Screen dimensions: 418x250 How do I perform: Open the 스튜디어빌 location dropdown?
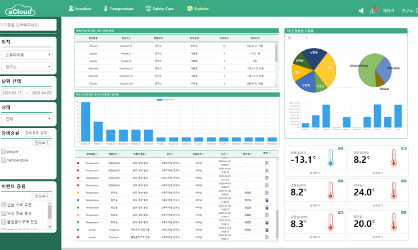pyautogui.click(x=27, y=55)
